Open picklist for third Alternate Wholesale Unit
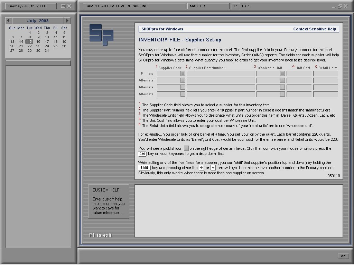 pyautogui.click(x=282, y=94)
